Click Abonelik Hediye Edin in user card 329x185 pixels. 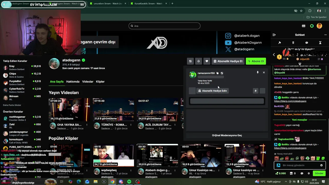point(212,91)
